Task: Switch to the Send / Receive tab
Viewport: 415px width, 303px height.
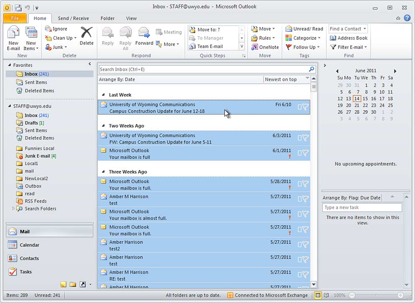Action: pos(73,18)
